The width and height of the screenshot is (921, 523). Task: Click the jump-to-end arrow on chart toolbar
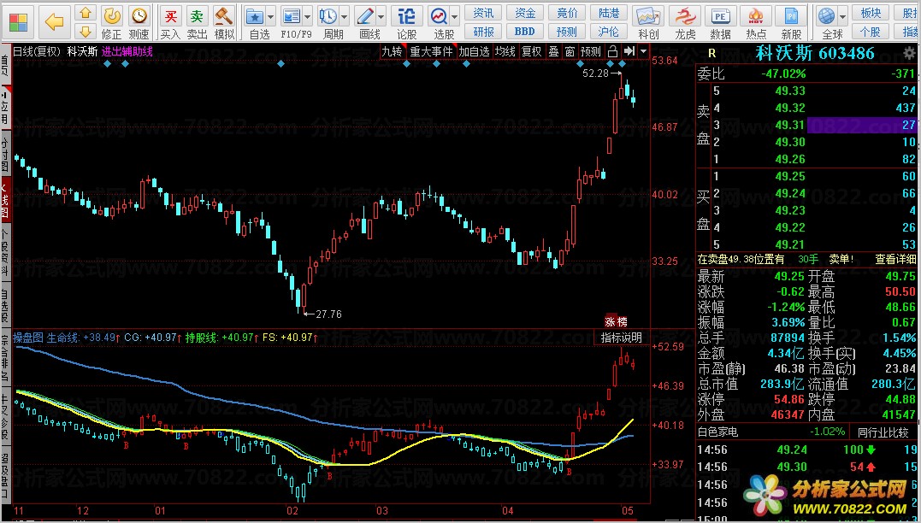click(x=629, y=51)
